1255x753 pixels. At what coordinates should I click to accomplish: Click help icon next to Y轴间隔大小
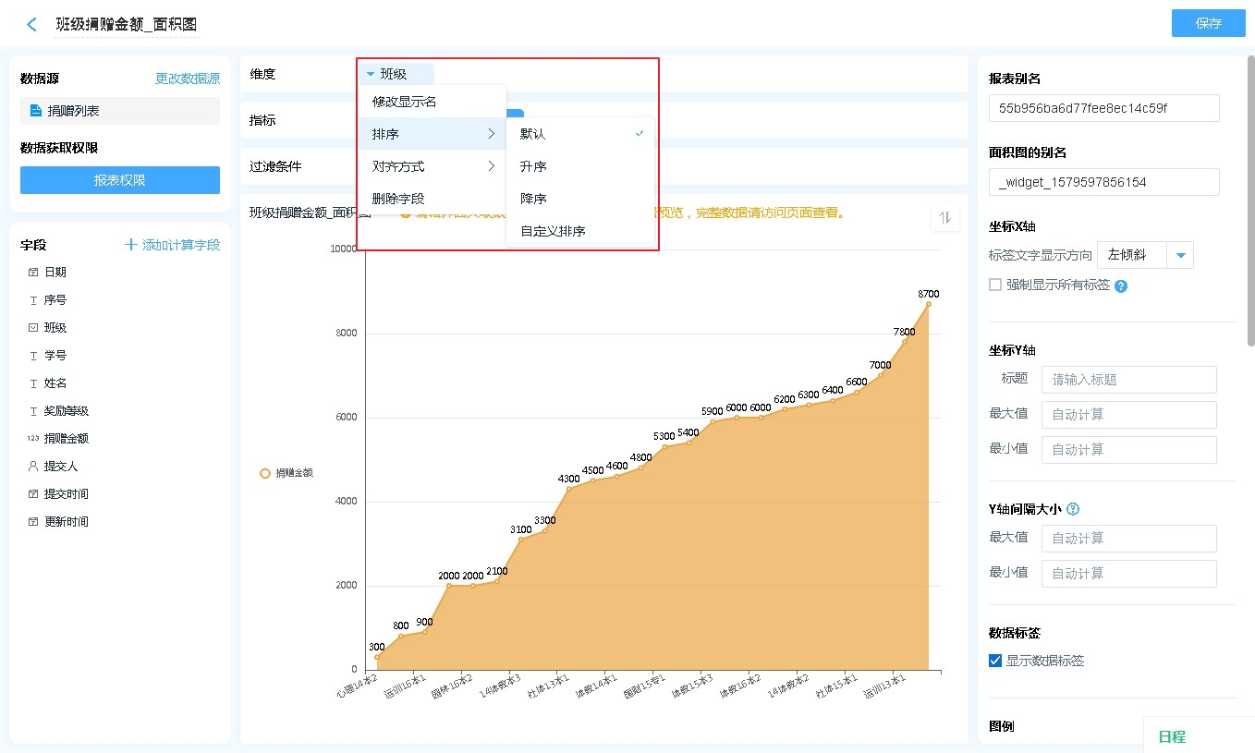[1073, 509]
